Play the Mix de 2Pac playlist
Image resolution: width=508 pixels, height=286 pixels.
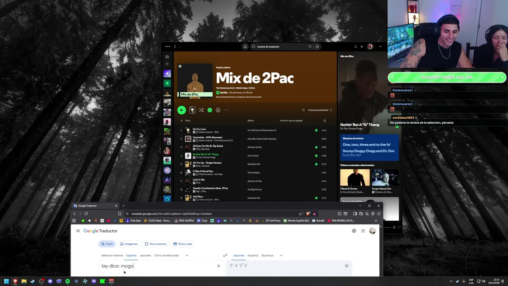click(x=181, y=110)
